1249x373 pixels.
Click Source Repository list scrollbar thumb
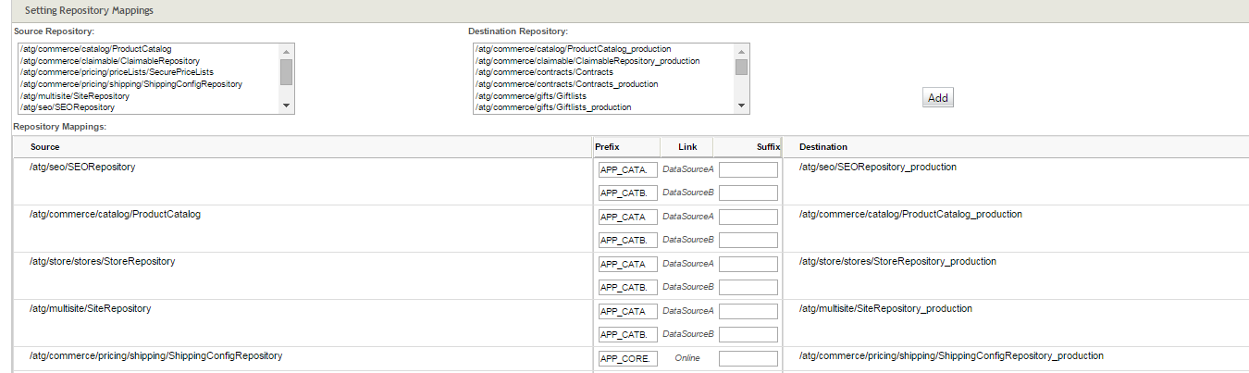[287, 72]
